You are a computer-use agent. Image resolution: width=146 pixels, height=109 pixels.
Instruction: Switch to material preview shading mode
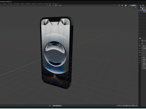(x=134, y=5)
